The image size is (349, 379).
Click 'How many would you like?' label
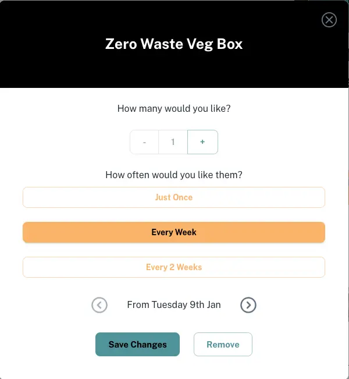point(174,108)
